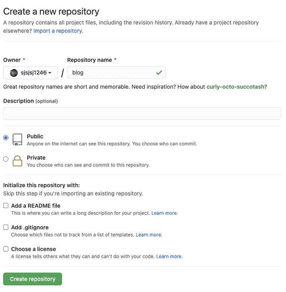Open Learn more link for license

(169, 256)
